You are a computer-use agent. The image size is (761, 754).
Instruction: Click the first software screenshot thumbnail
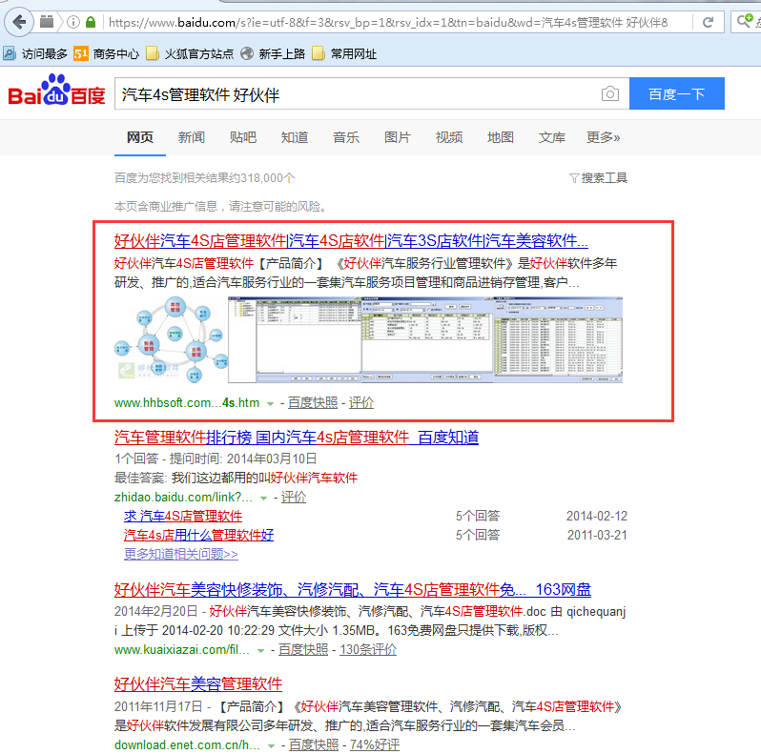(295, 339)
